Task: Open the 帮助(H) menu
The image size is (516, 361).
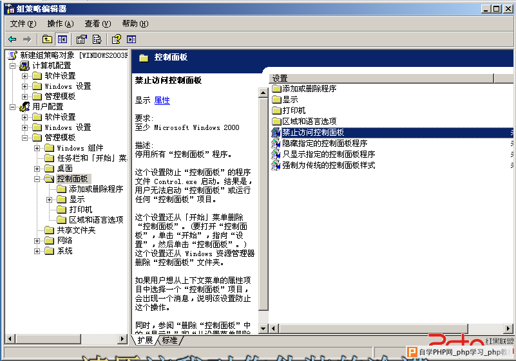Action: (x=135, y=24)
